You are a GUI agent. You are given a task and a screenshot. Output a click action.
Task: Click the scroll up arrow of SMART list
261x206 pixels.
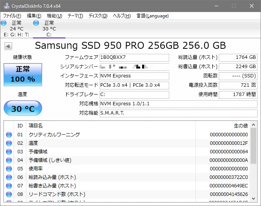pos(253,125)
